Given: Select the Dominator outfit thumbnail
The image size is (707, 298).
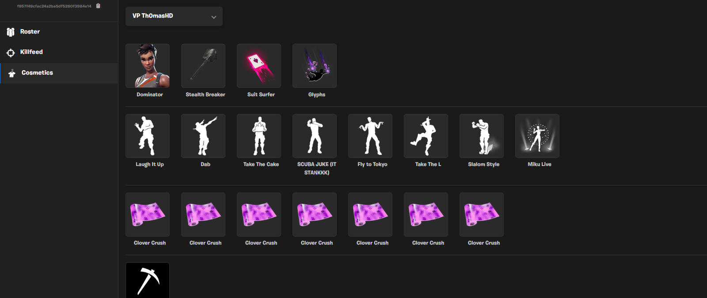Looking at the screenshot, I should click(148, 66).
